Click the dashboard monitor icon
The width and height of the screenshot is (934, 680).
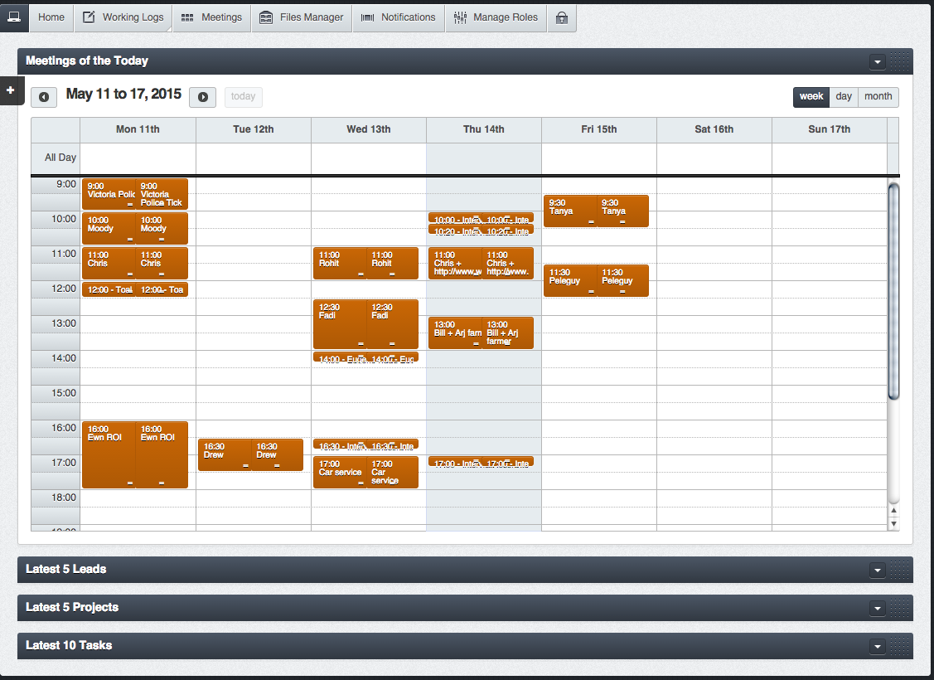coord(14,17)
